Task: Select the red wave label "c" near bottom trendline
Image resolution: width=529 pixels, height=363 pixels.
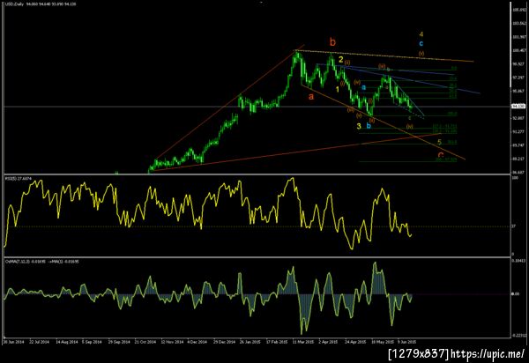Action: point(441,155)
